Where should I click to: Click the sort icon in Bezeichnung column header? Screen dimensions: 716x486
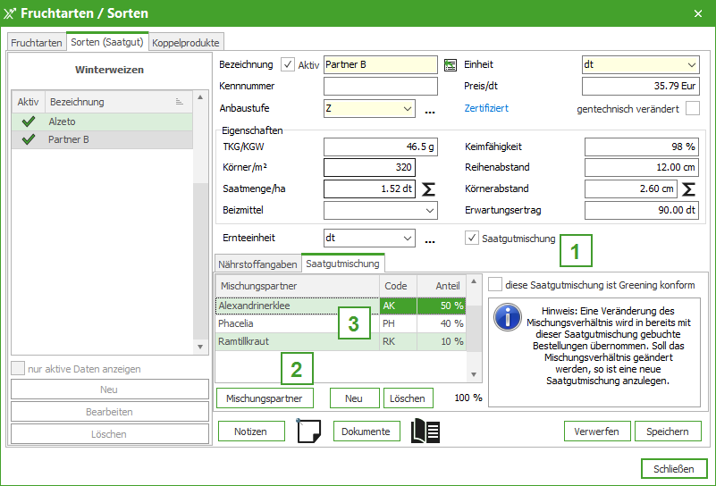click(x=179, y=103)
